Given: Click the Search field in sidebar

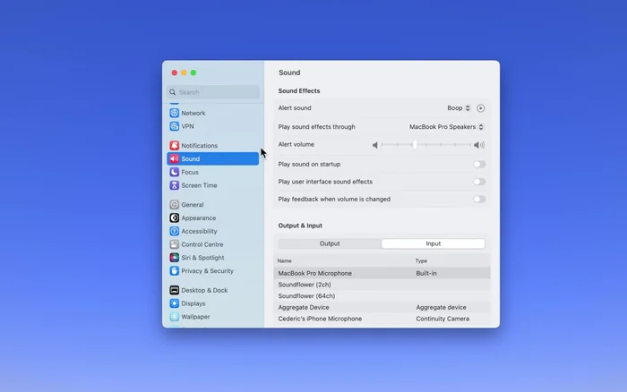Looking at the screenshot, I should [213, 92].
